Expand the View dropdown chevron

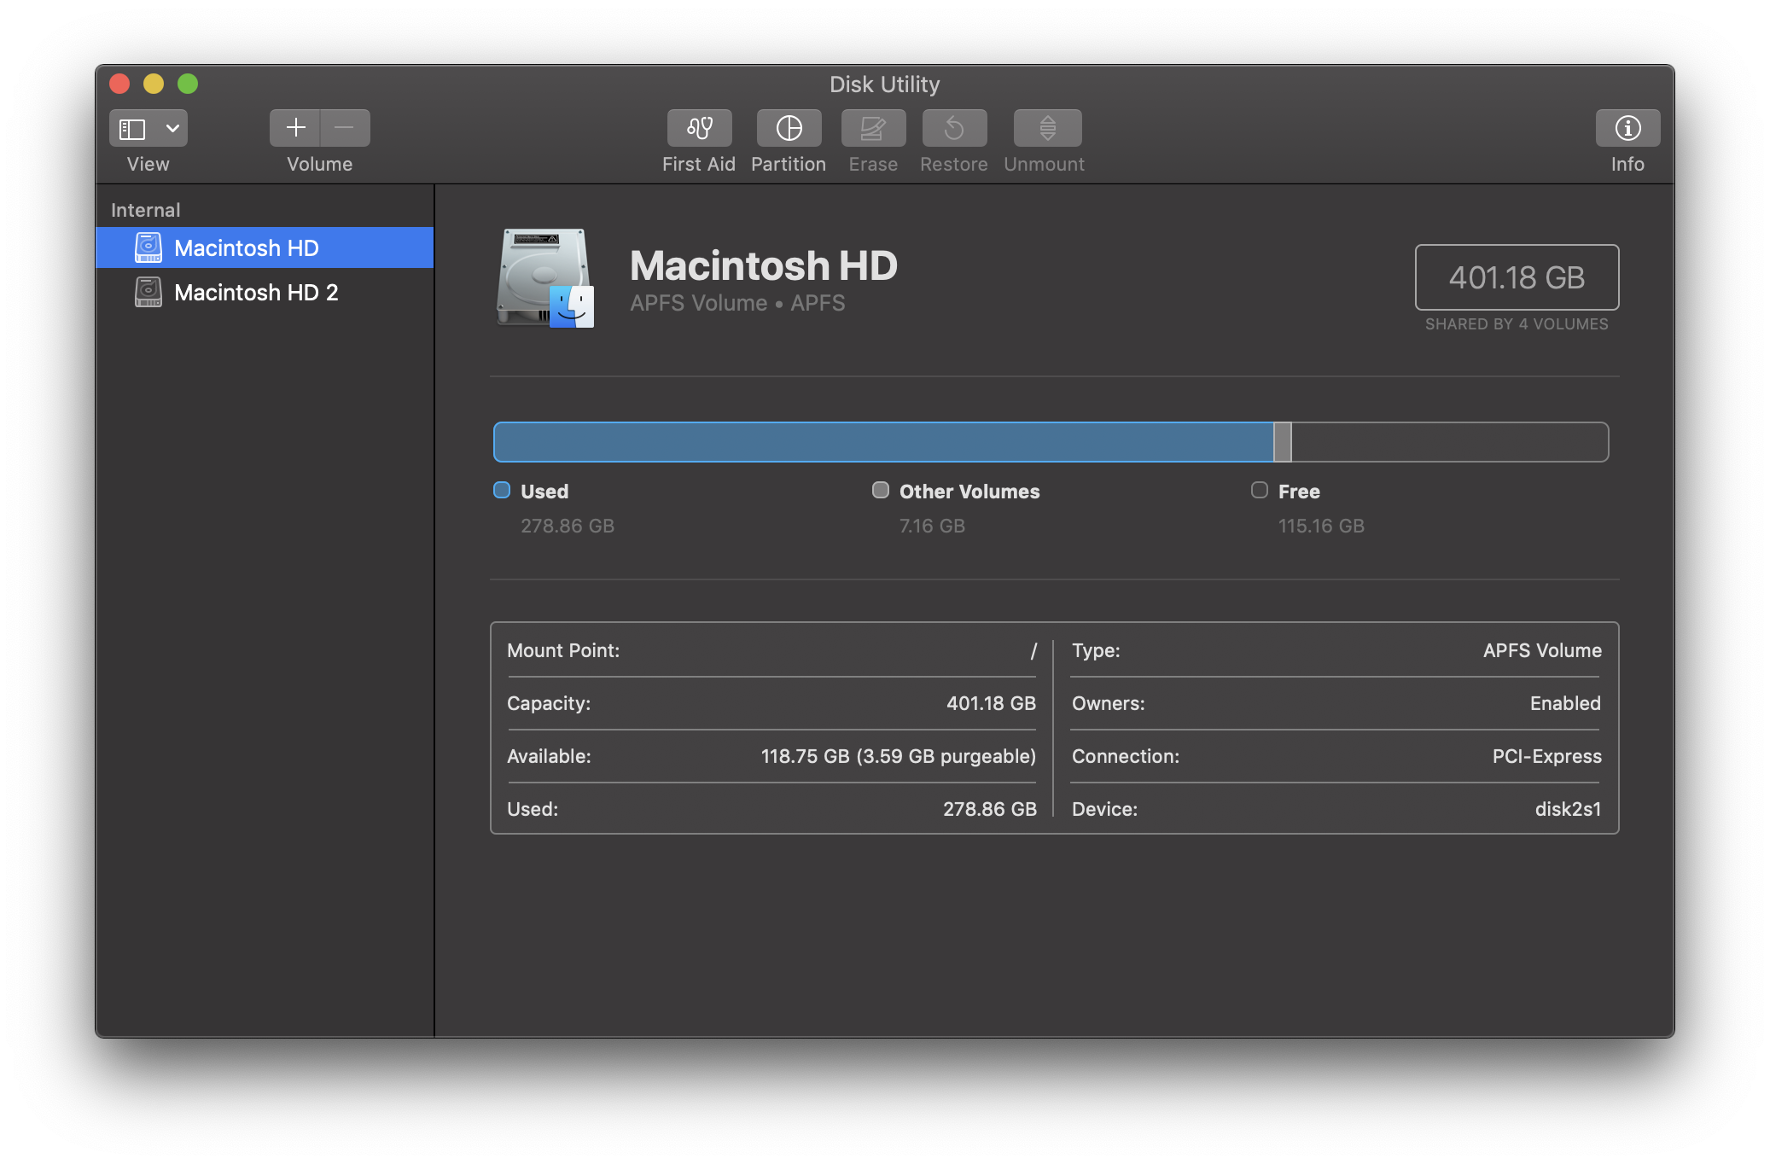pos(172,129)
